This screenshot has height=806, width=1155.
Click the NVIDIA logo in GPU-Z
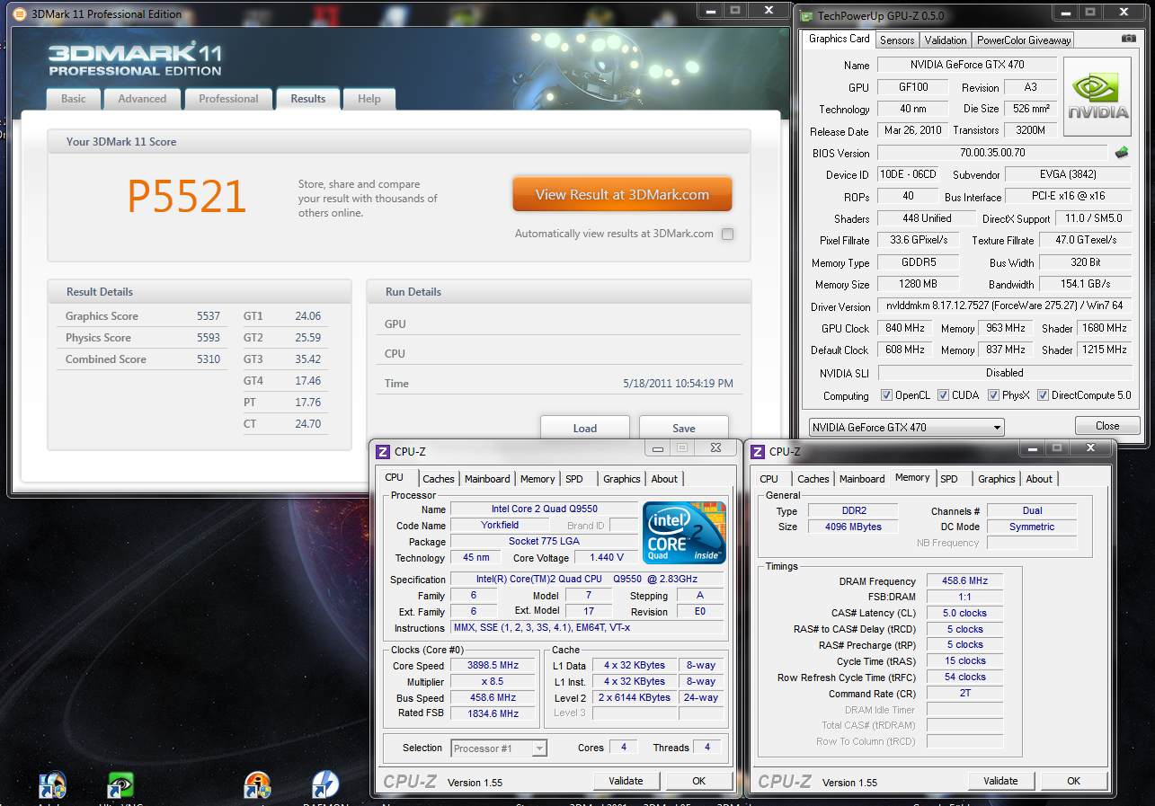[x=1097, y=97]
